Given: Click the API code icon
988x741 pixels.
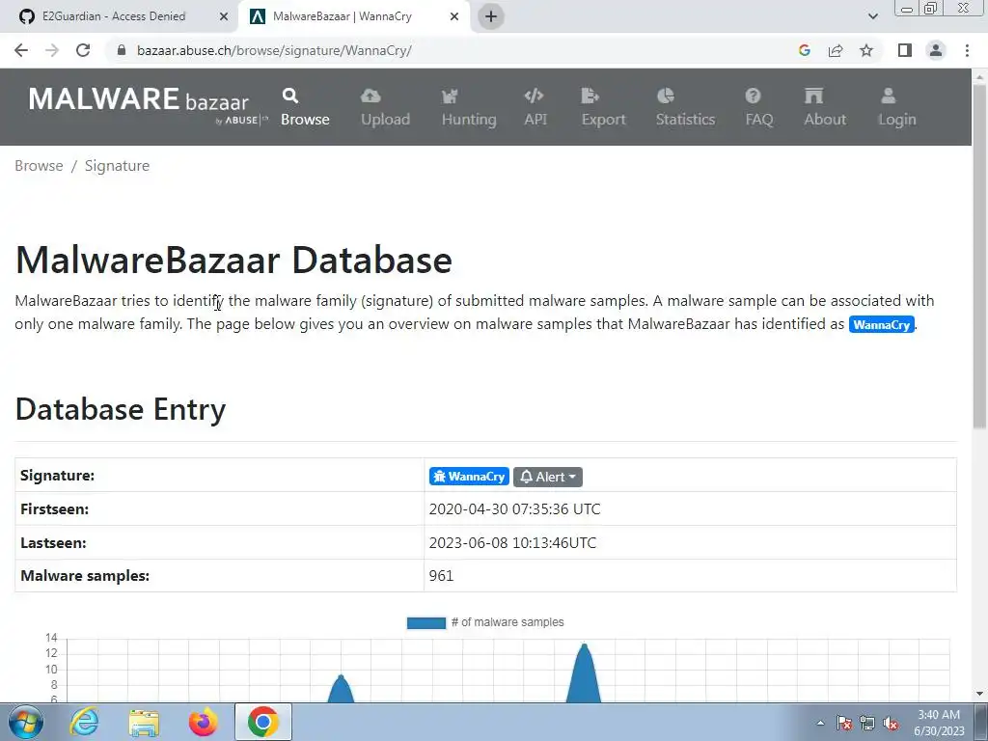Looking at the screenshot, I should (x=534, y=96).
